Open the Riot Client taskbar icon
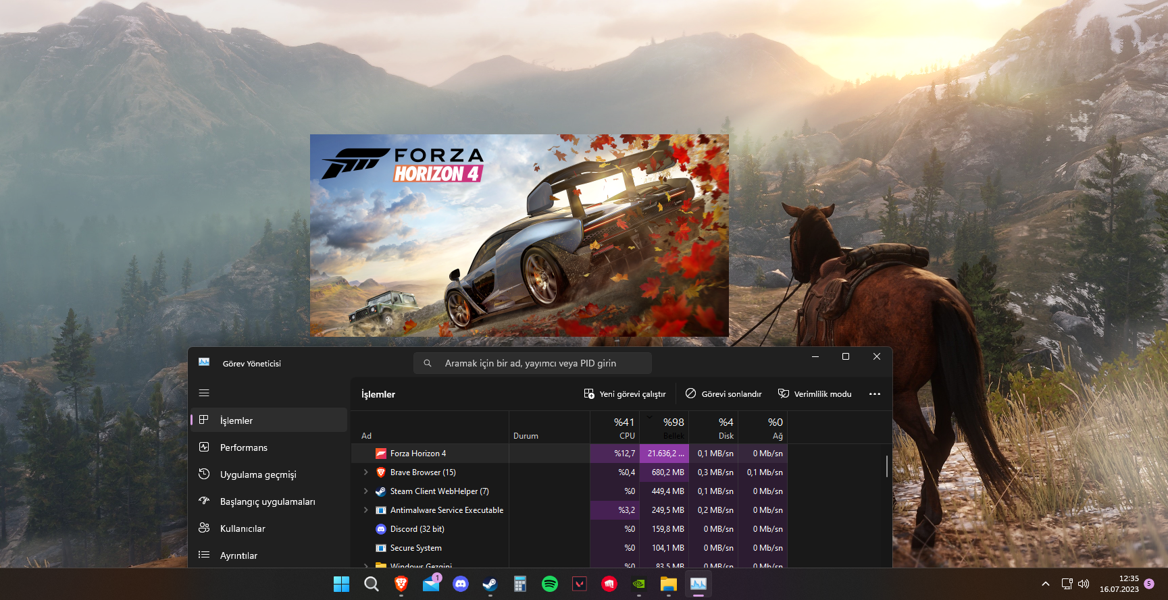The width and height of the screenshot is (1168, 600). pyautogui.click(x=609, y=584)
